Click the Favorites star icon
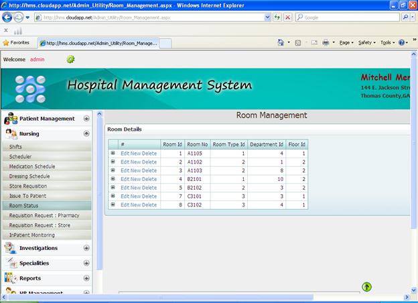 point(6,42)
